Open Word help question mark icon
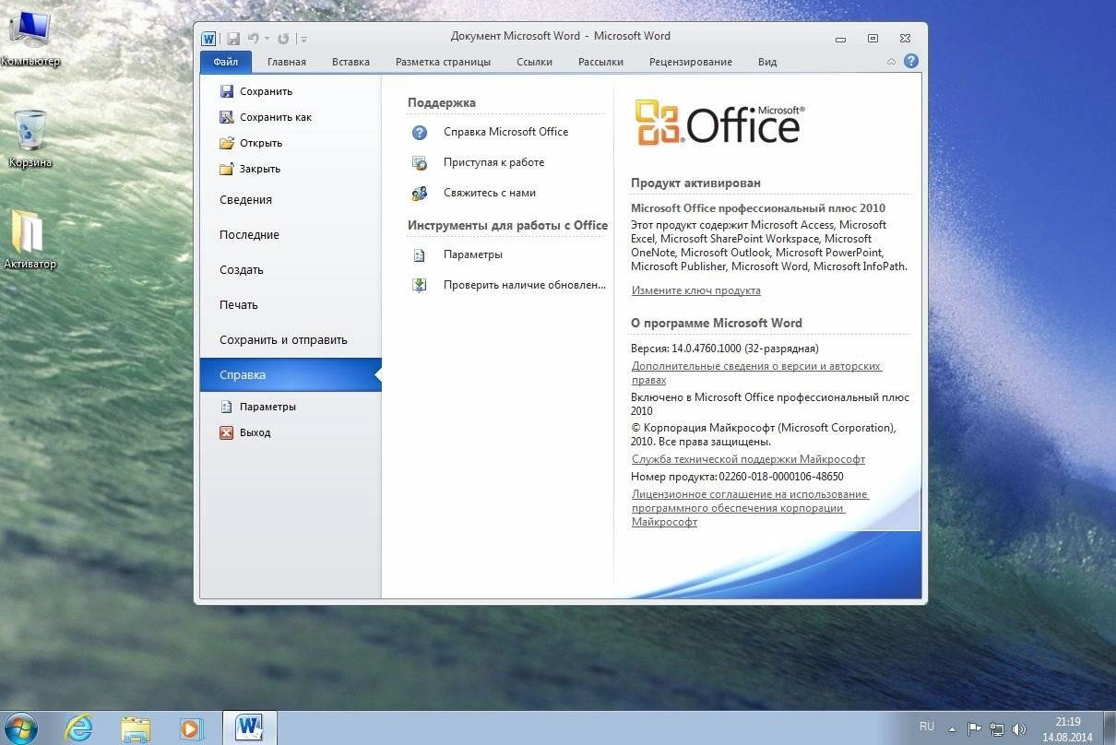 pyautogui.click(x=910, y=61)
